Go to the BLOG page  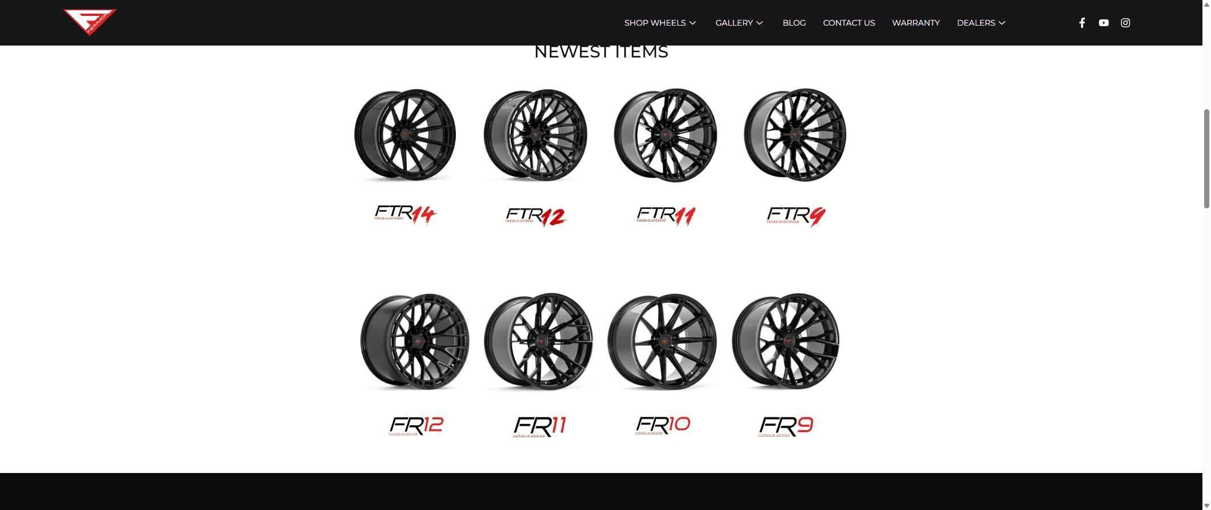tap(794, 23)
